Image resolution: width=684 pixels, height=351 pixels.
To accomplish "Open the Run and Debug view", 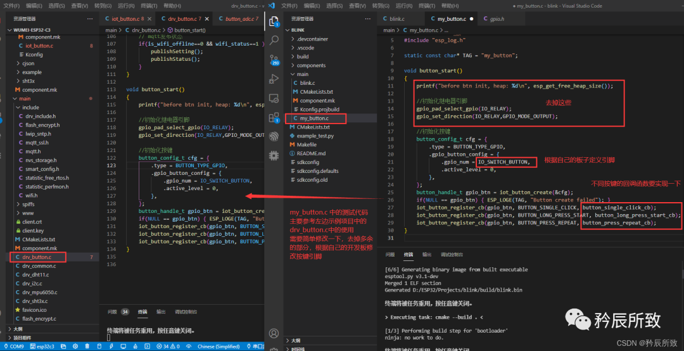I will click(274, 79).
